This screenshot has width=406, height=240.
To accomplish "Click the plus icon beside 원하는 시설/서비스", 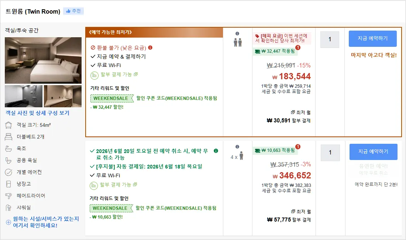I will click(x=8, y=222).
